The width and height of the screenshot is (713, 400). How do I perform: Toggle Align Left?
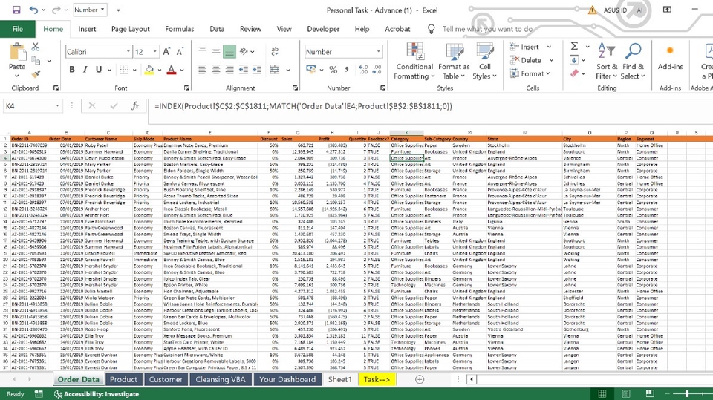[202, 70]
